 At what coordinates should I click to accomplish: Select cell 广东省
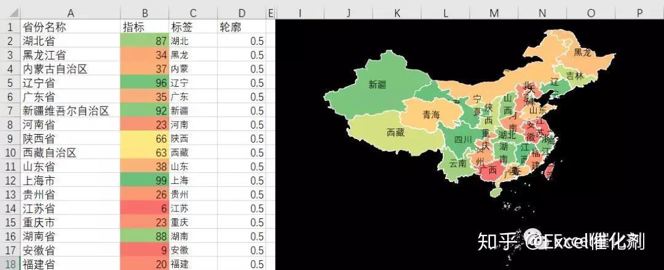70,97
